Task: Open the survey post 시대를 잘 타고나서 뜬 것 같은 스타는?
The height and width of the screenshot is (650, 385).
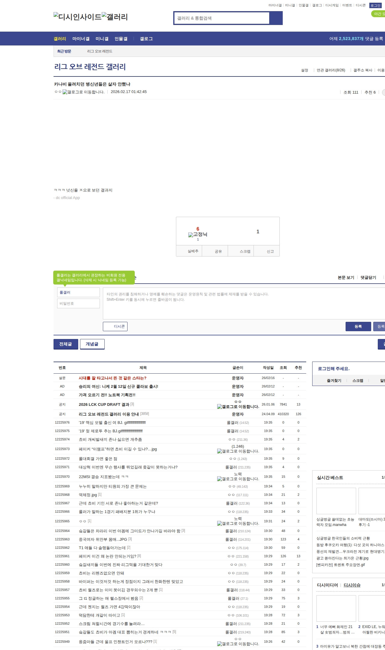Action: click(112, 378)
